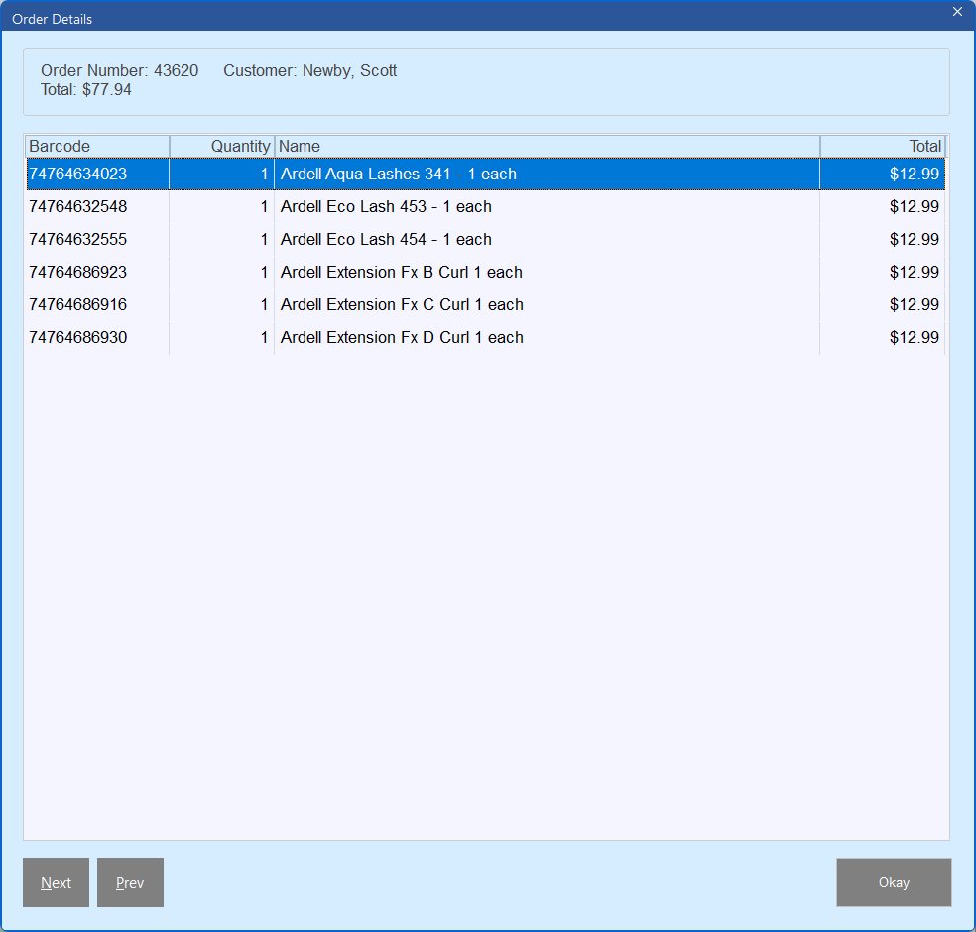Sort by the Name column header
The image size is (976, 932).
pos(548,146)
